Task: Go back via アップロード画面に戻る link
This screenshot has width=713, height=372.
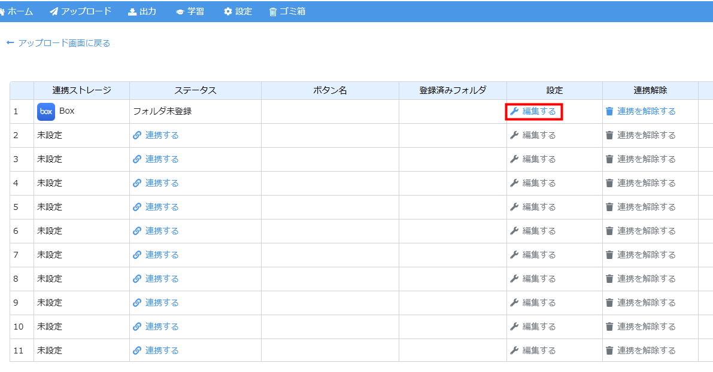Action: click(x=64, y=43)
